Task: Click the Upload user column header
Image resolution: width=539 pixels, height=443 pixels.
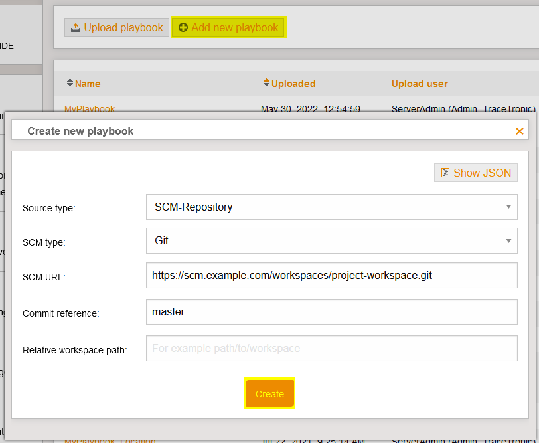Action: (x=420, y=84)
